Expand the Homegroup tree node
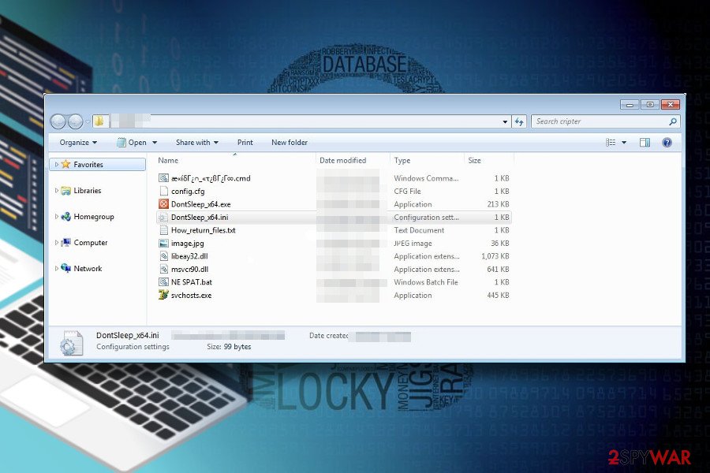The image size is (710, 473). click(x=56, y=216)
